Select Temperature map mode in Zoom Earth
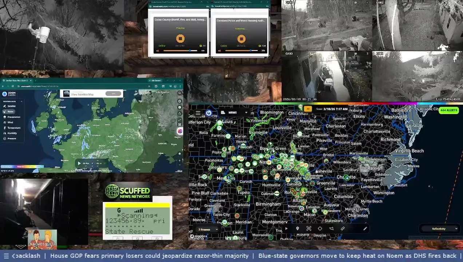The image size is (463, 262). point(12,128)
